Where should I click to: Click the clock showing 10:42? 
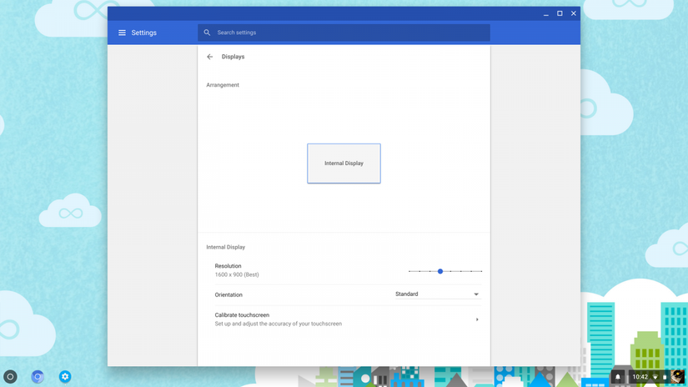coord(640,377)
